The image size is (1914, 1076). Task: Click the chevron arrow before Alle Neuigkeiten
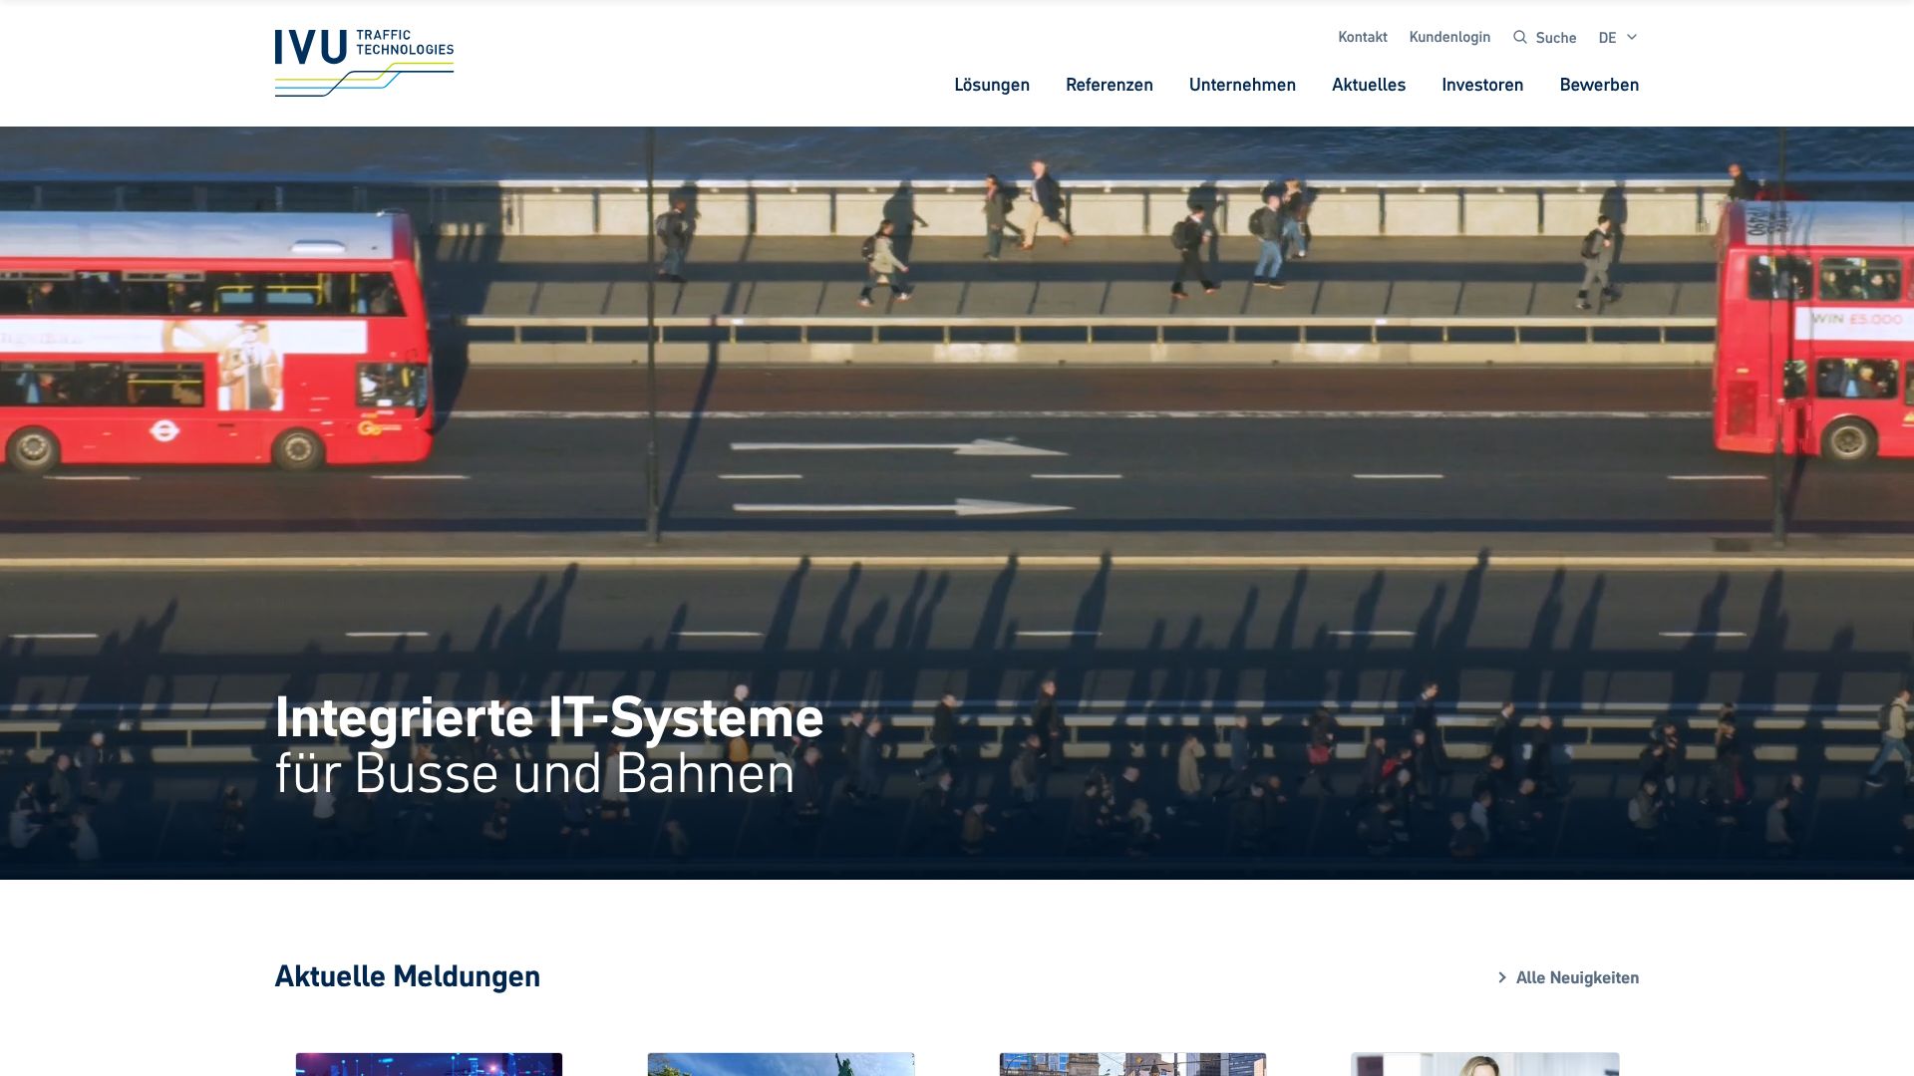(x=1501, y=977)
